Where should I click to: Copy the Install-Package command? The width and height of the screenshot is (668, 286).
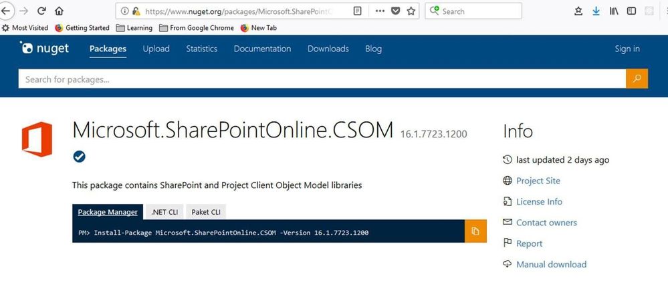[475, 231]
